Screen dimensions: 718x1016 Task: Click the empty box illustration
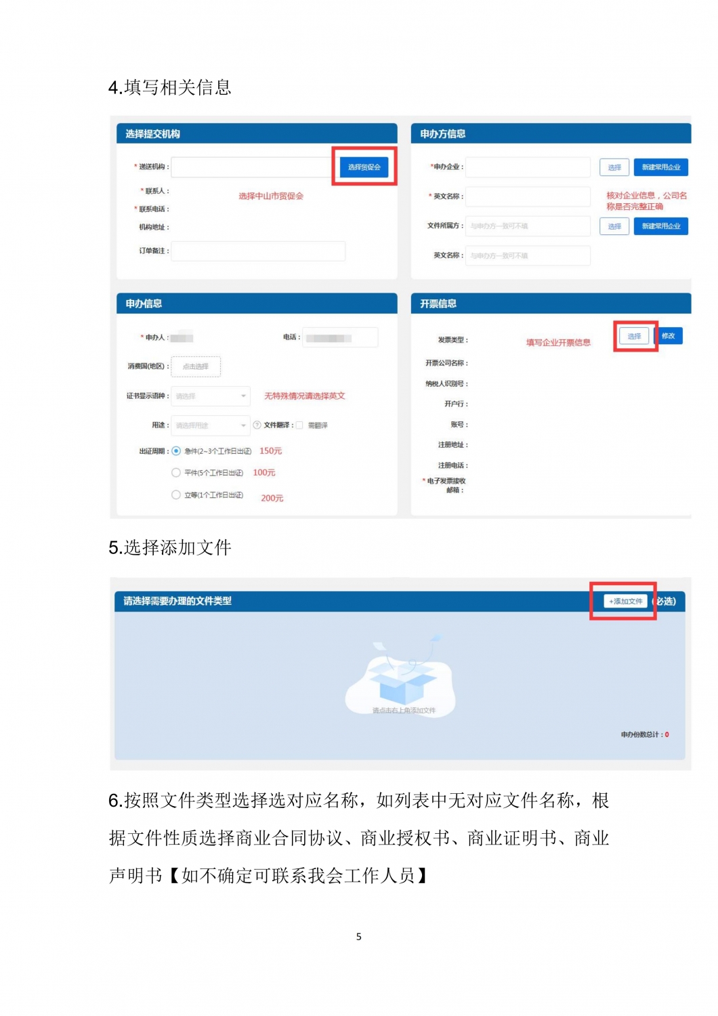pos(401,677)
